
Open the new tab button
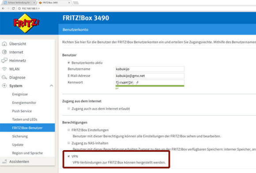click(x=75, y=3)
